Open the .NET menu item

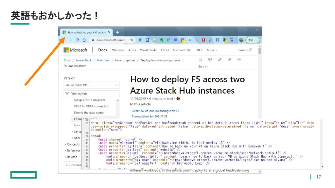(199, 50)
